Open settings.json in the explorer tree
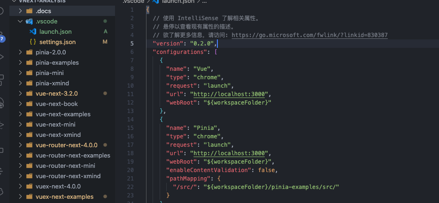This screenshot has width=439, height=203. 57,42
